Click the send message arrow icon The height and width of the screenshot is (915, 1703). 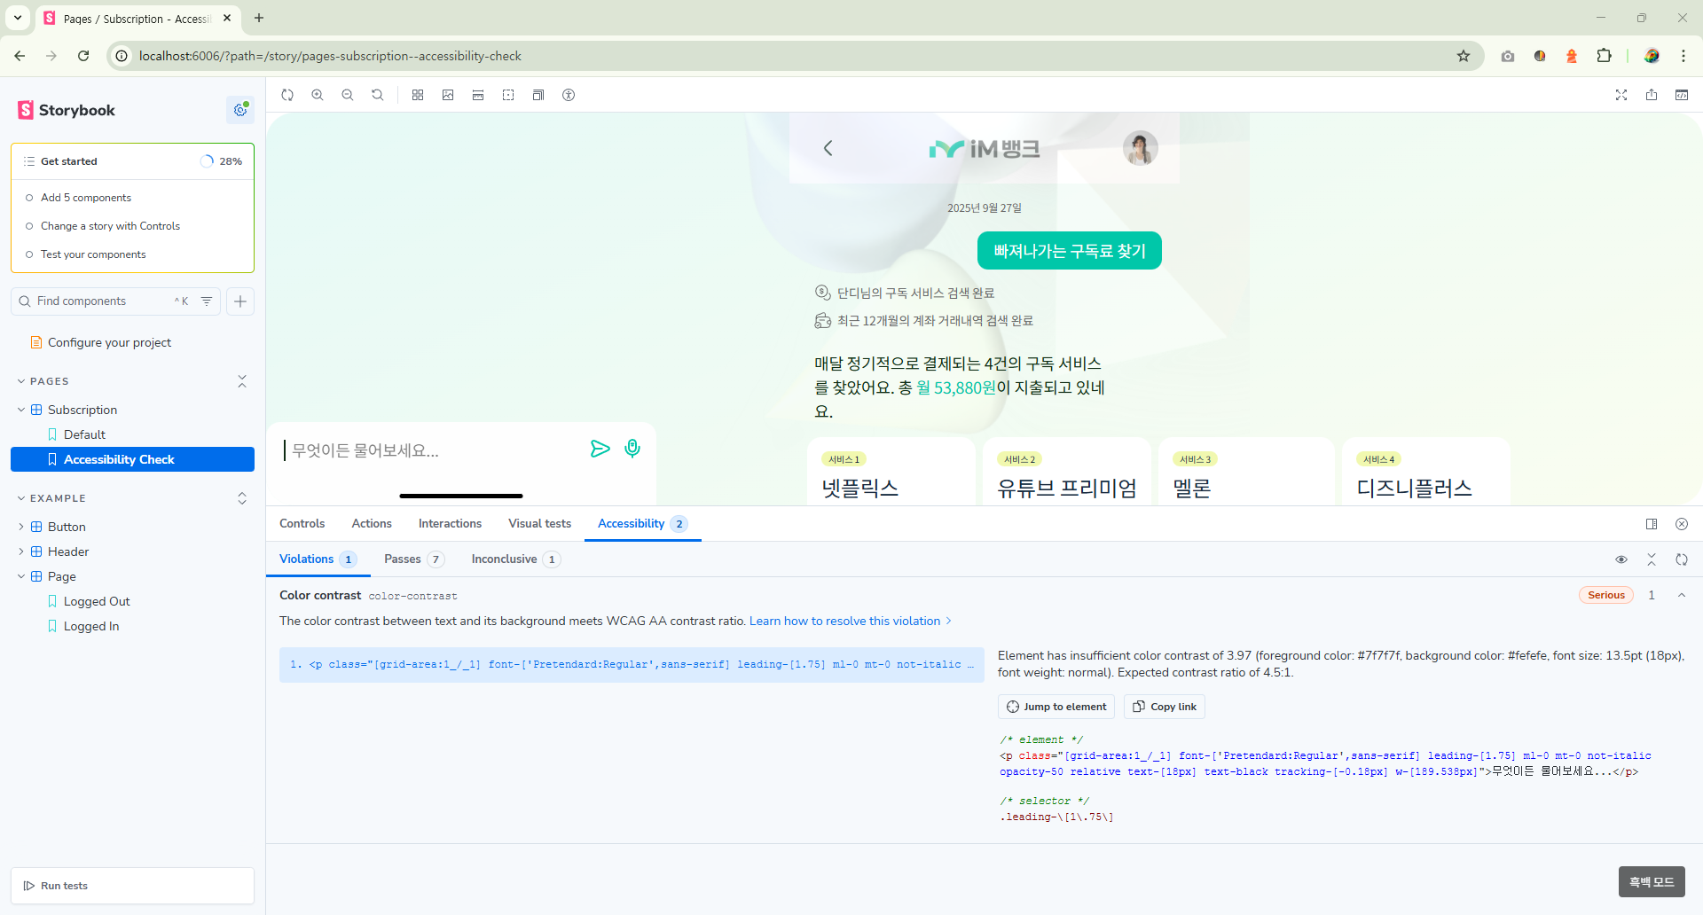(600, 449)
